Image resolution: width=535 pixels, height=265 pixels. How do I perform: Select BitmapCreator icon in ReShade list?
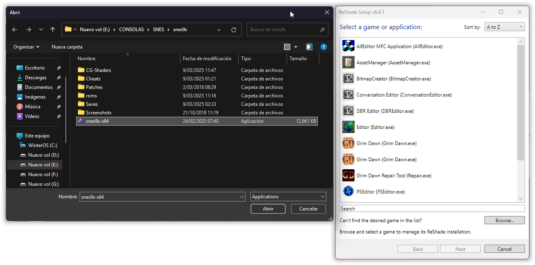(348, 79)
